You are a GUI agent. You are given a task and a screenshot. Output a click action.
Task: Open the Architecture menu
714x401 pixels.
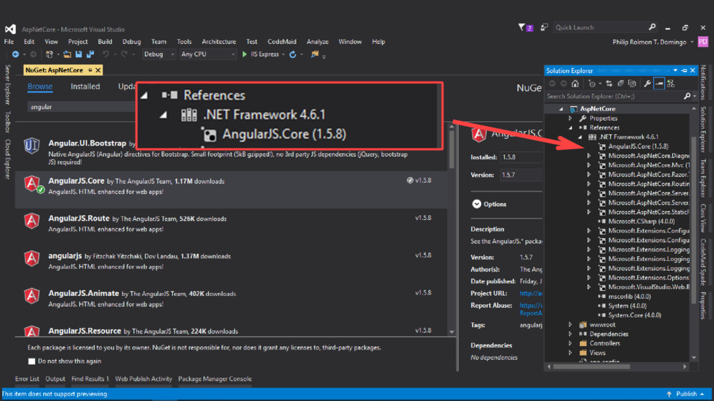point(218,41)
